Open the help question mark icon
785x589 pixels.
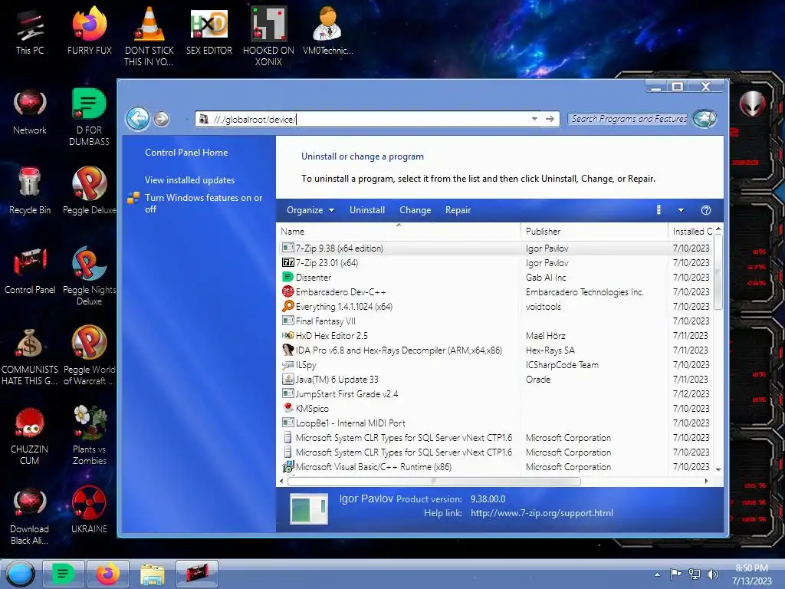[x=706, y=210]
